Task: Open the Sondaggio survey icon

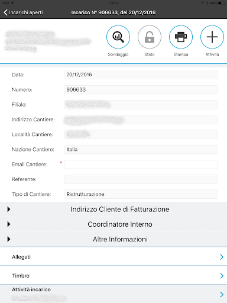Action: [118, 37]
